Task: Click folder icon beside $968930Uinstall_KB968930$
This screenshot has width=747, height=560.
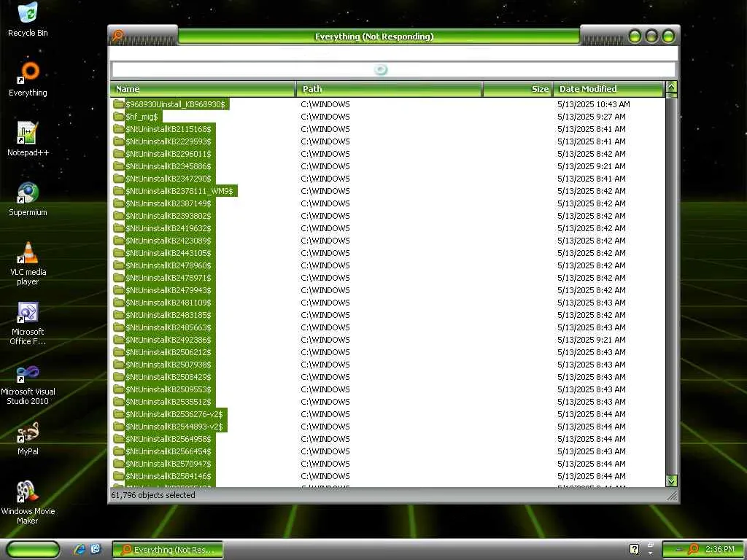Action: tap(119, 104)
